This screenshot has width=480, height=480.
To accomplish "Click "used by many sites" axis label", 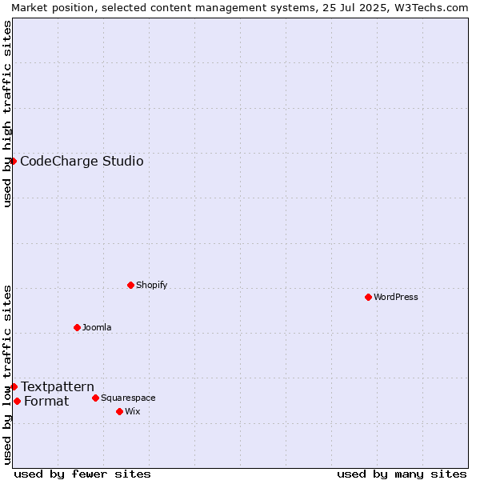I will tap(402, 474).
